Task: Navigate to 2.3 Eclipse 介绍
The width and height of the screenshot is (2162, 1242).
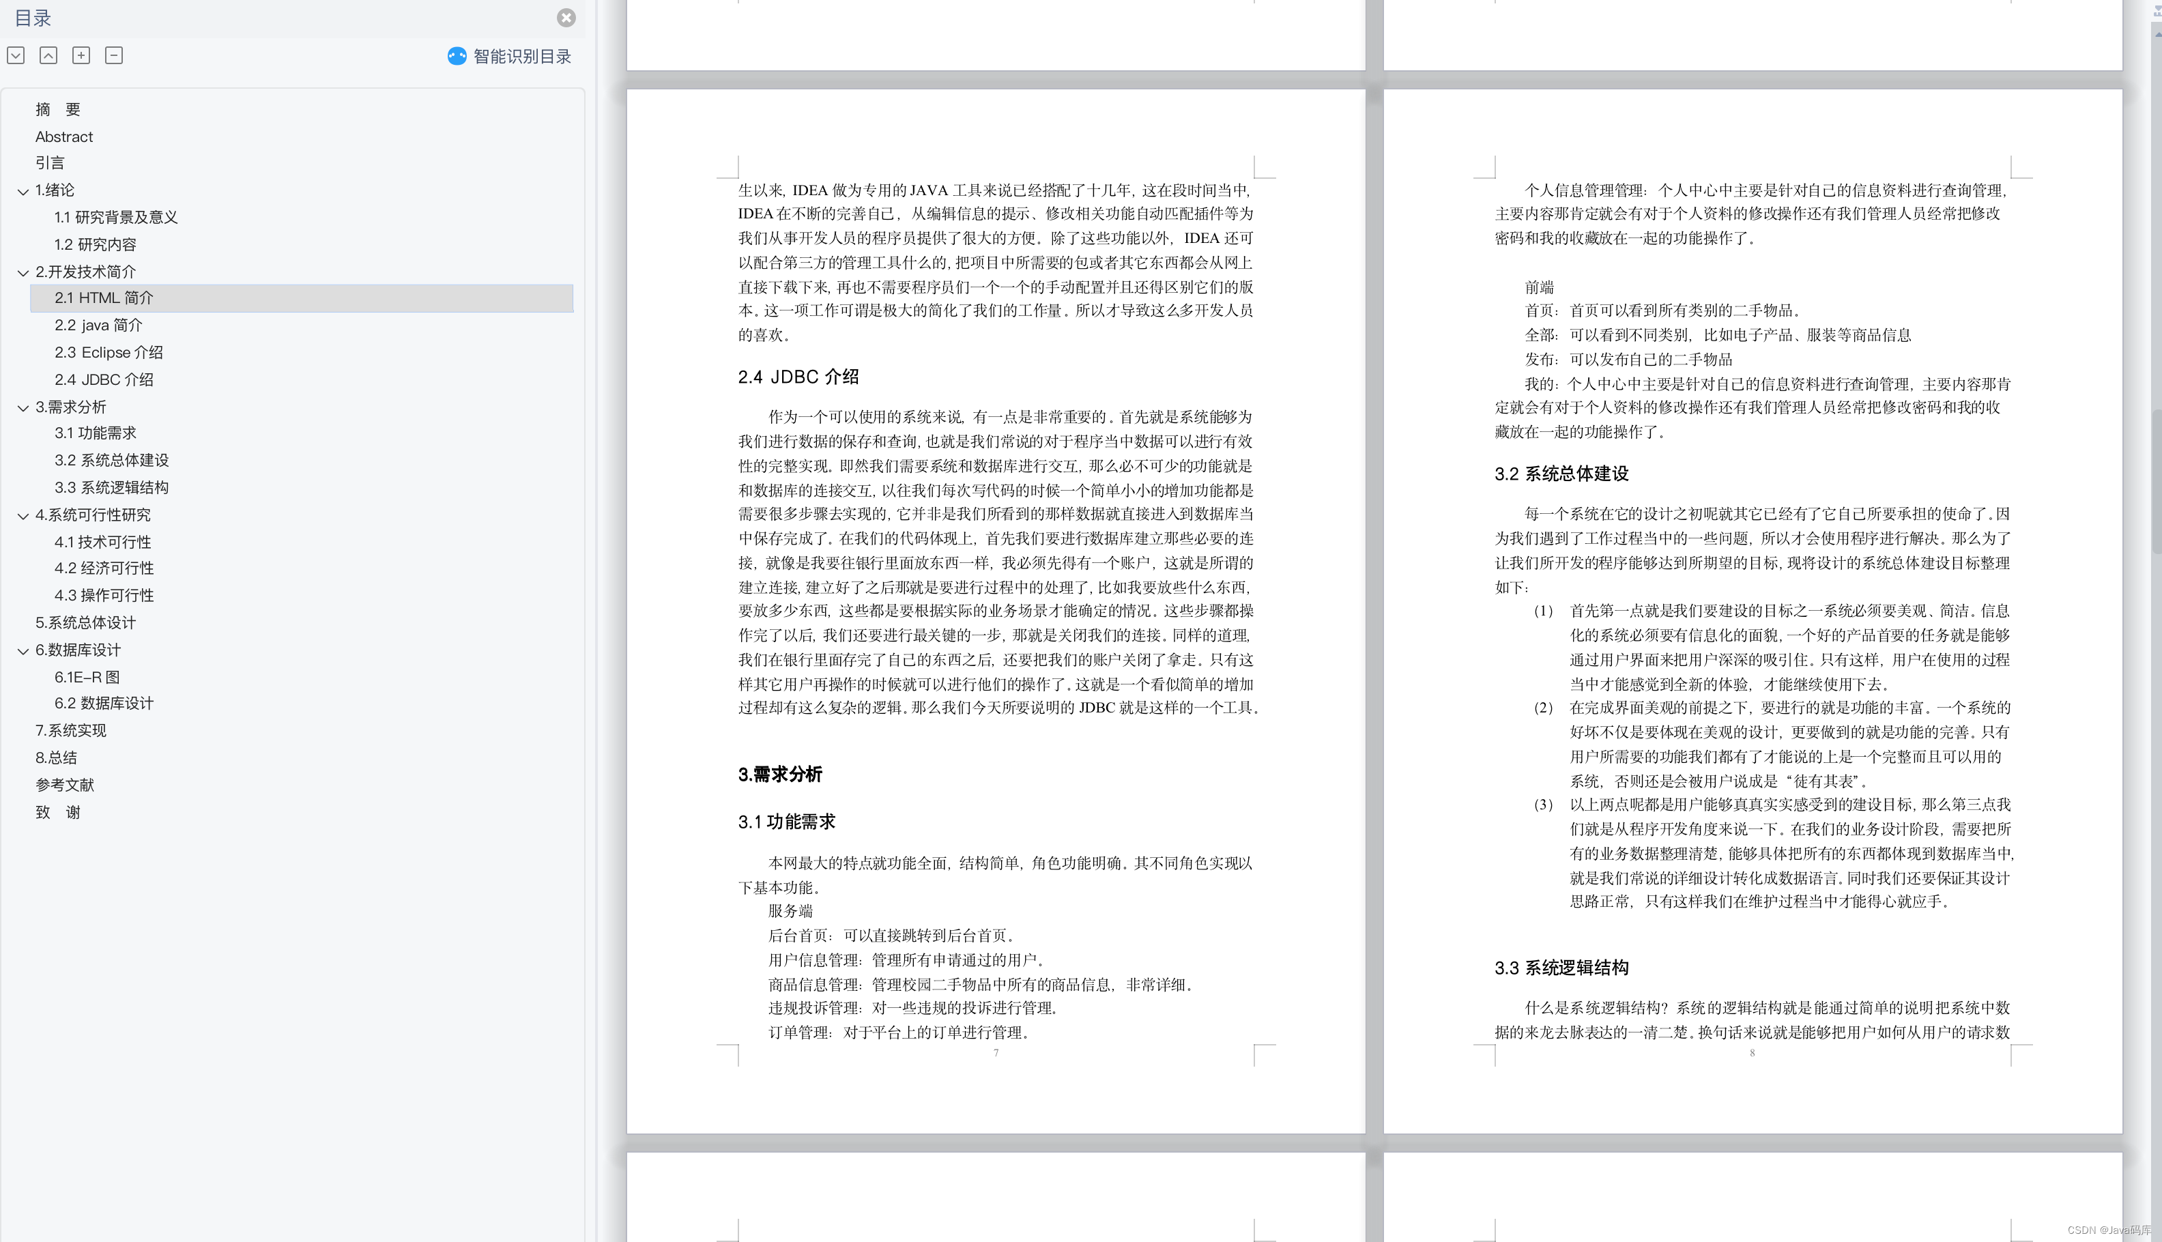Action: tap(109, 352)
